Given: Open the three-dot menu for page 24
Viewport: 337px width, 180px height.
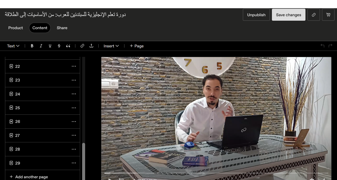Looking at the screenshot, I should (74, 94).
